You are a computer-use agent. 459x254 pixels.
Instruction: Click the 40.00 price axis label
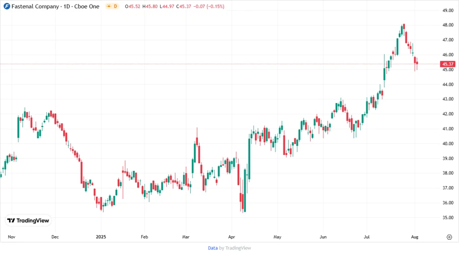[448, 144]
